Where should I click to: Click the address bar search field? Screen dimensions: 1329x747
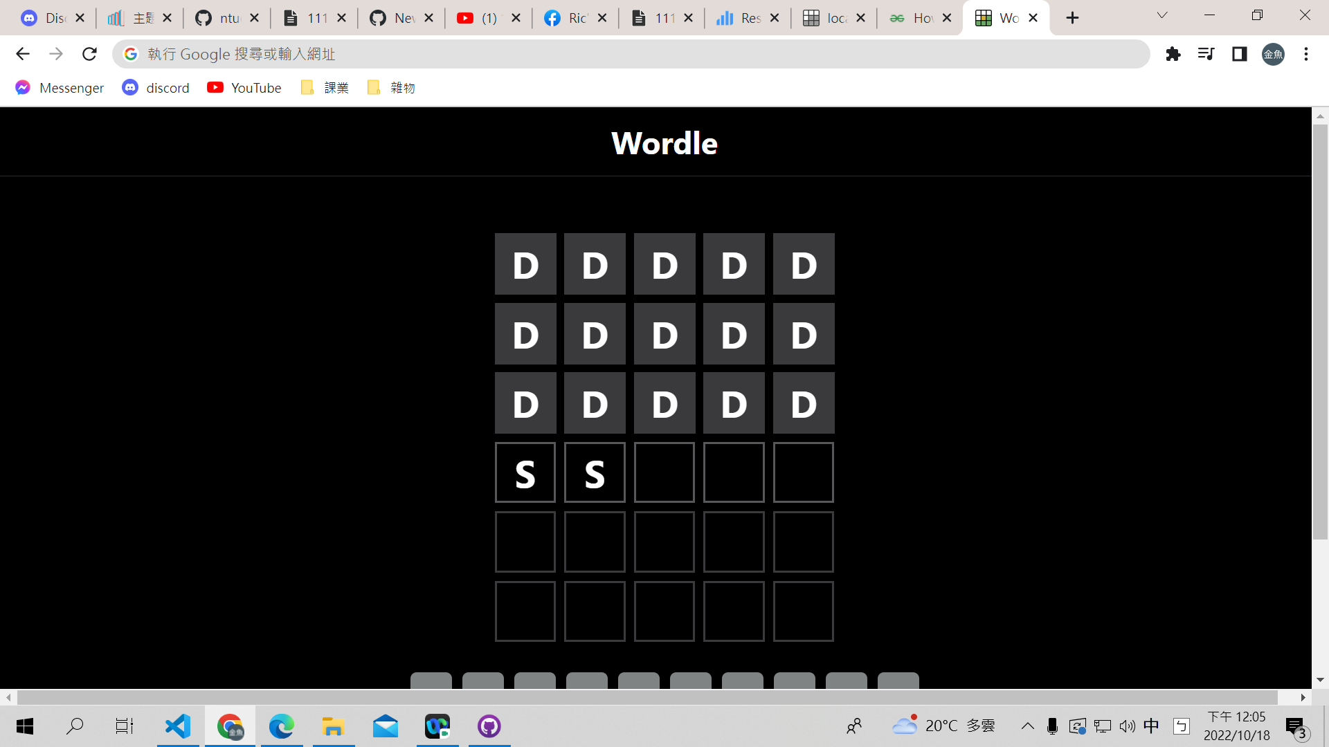[x=631, y=54]
